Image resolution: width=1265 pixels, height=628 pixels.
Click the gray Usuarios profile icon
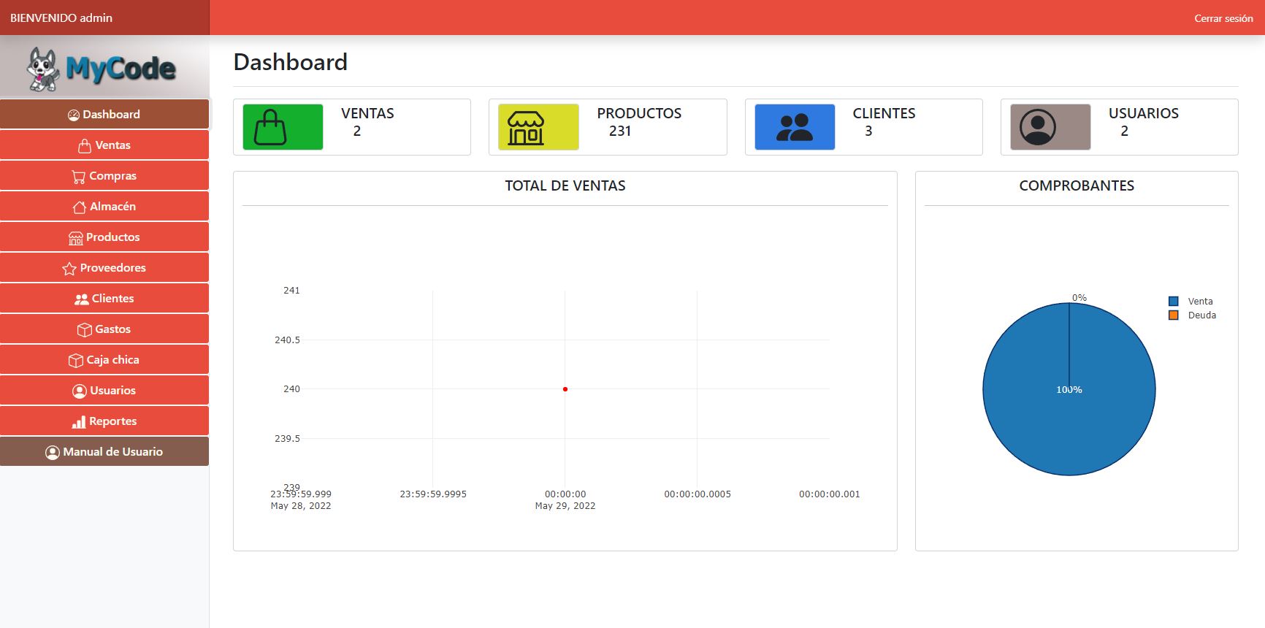[x=1050, y=127]
